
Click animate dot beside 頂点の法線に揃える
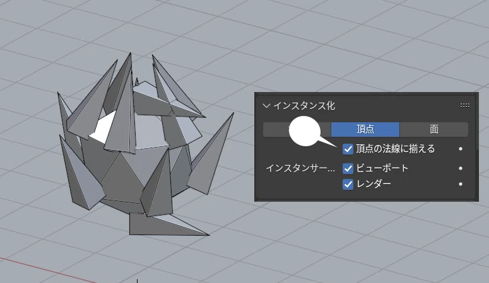(461, 149)
